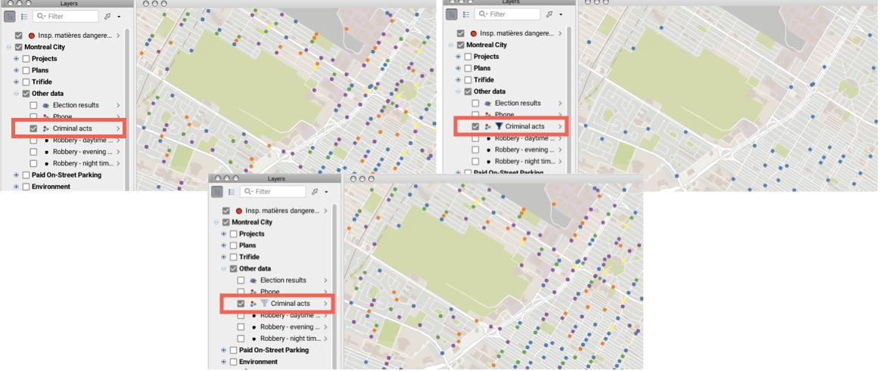Select Paid On-Street Parking label in bottom panel
Viewport: 880px width, 371px height.
[x=273, y=350]
